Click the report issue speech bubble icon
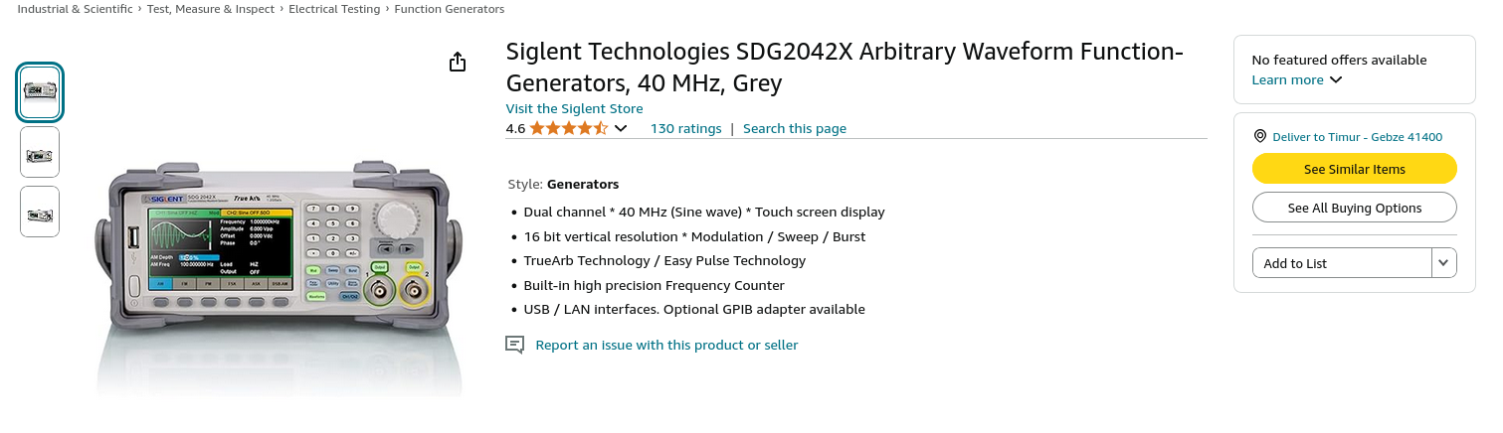 [514, 345]
